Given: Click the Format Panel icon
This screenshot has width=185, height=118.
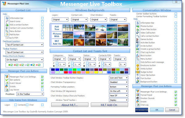Looking at the screenshot, I should tap(138, 95).
